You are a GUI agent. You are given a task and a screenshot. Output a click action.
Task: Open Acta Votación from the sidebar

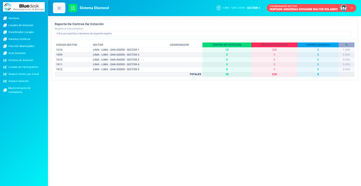click(x=17, y=53)
